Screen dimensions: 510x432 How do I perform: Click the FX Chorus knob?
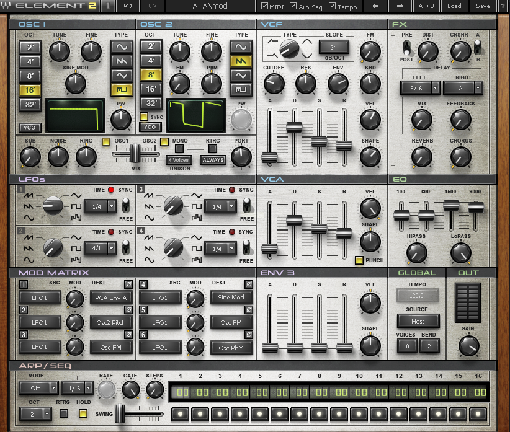460,157
